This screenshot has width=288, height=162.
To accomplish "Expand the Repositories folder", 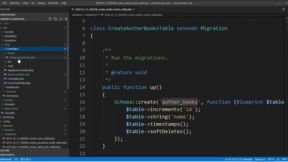I will 3,108.
